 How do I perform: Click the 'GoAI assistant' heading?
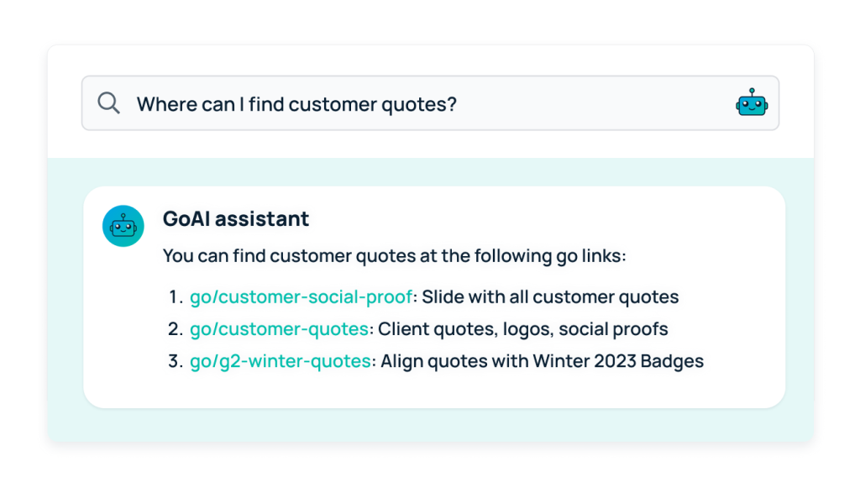pyautogui.click(x=236, y=219)
